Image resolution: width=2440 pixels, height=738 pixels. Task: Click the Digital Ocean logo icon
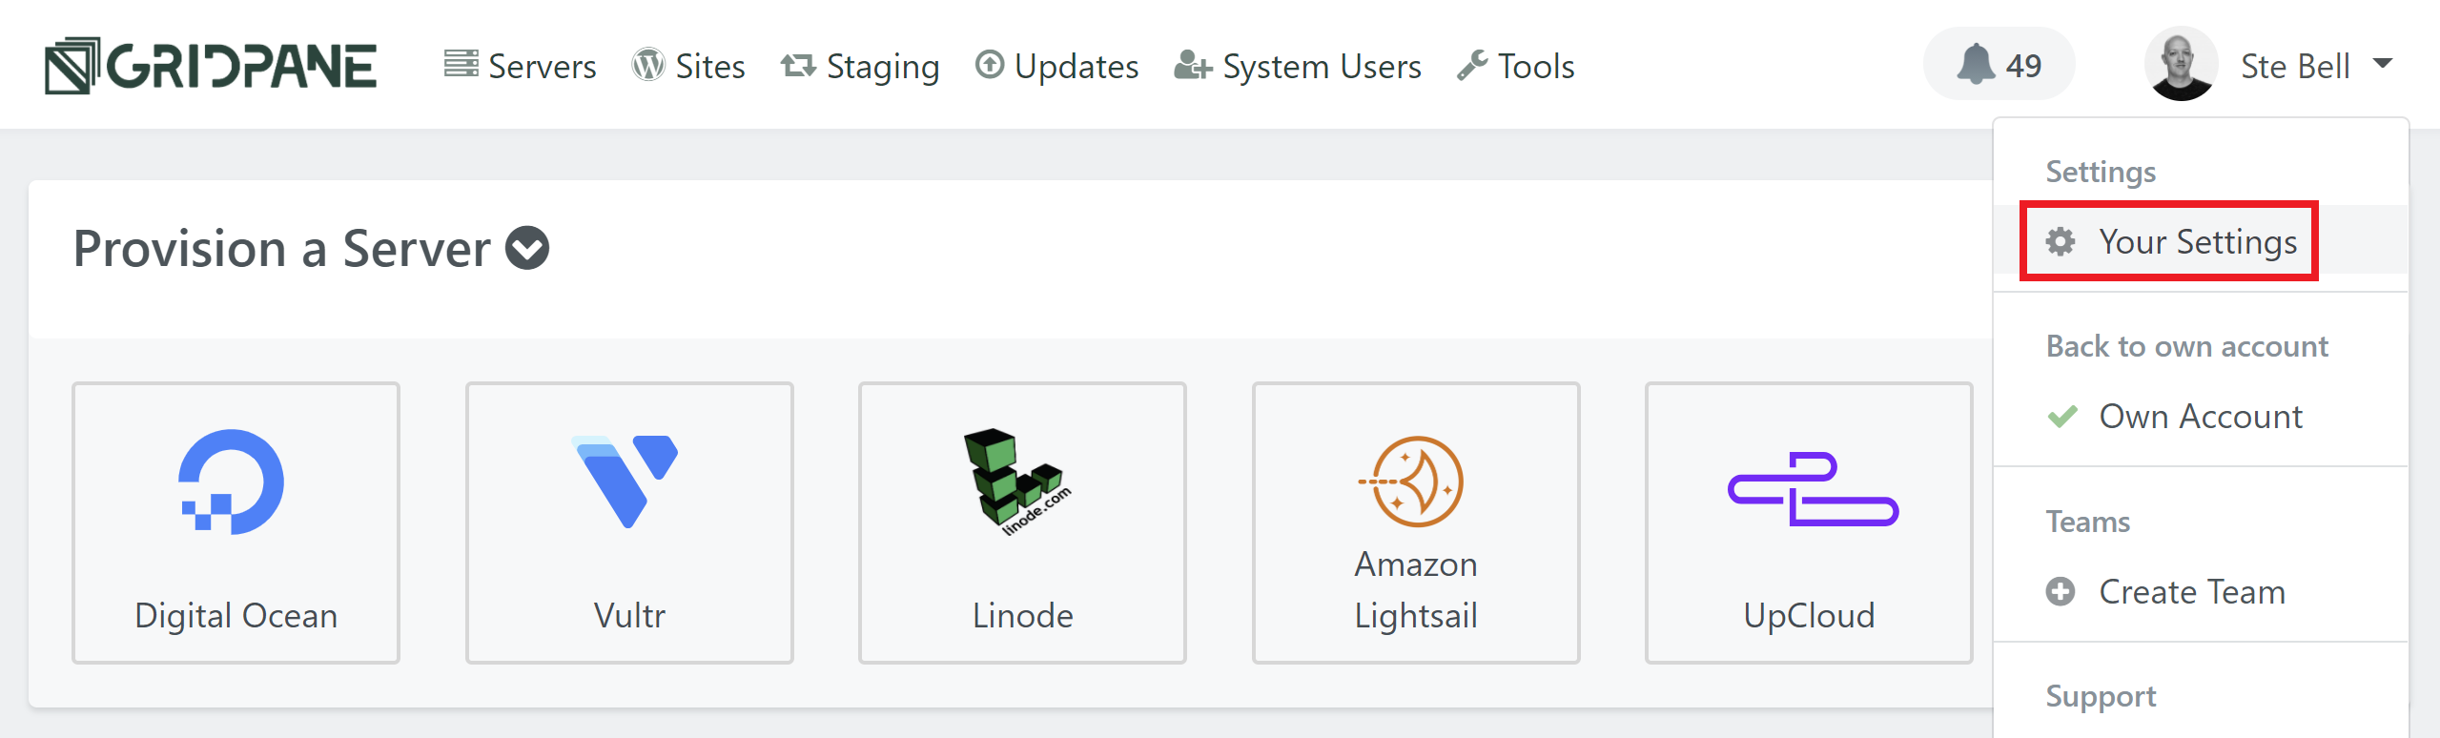[x=232, y=482]
